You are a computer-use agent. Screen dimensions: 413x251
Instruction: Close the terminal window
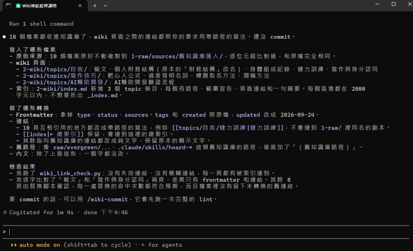click(x=410, y=4)
